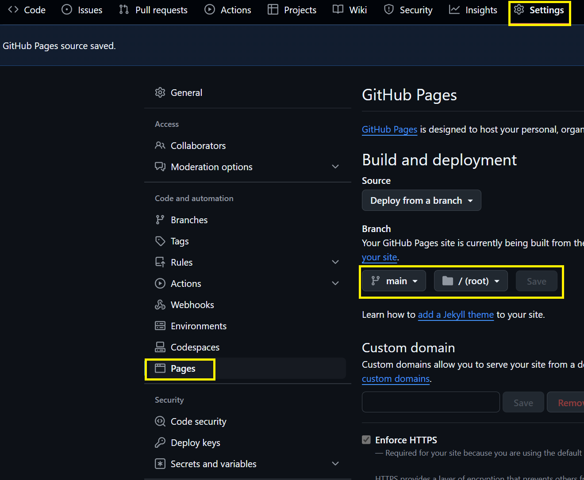Click the Collaborators people icon
Viewport: 584px width, 480px height.
160,145
